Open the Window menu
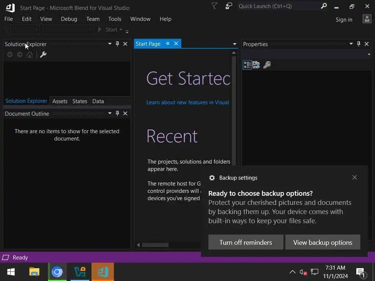 (x=140, y=19)
